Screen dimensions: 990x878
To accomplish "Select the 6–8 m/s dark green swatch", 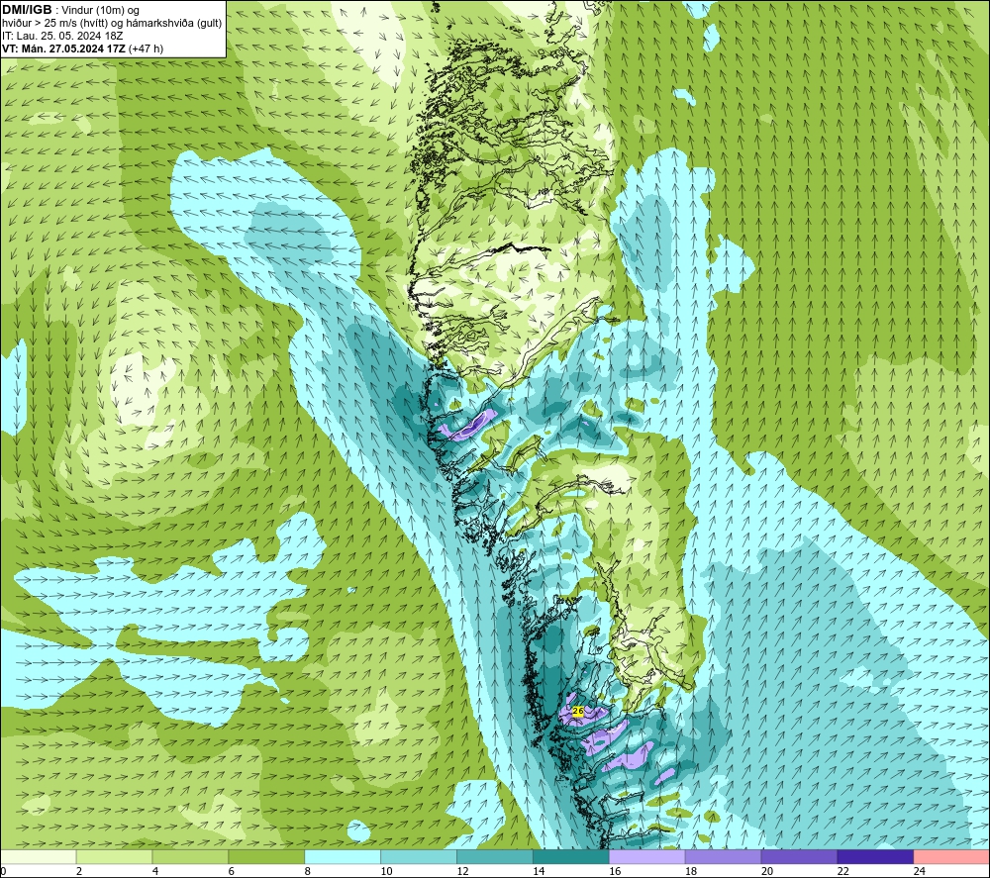I will click(x=266, y=856).
